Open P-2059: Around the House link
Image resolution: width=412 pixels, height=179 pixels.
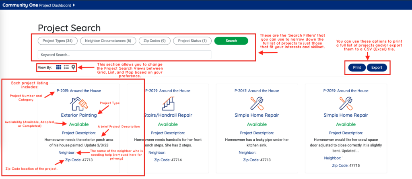pos(346,91)
